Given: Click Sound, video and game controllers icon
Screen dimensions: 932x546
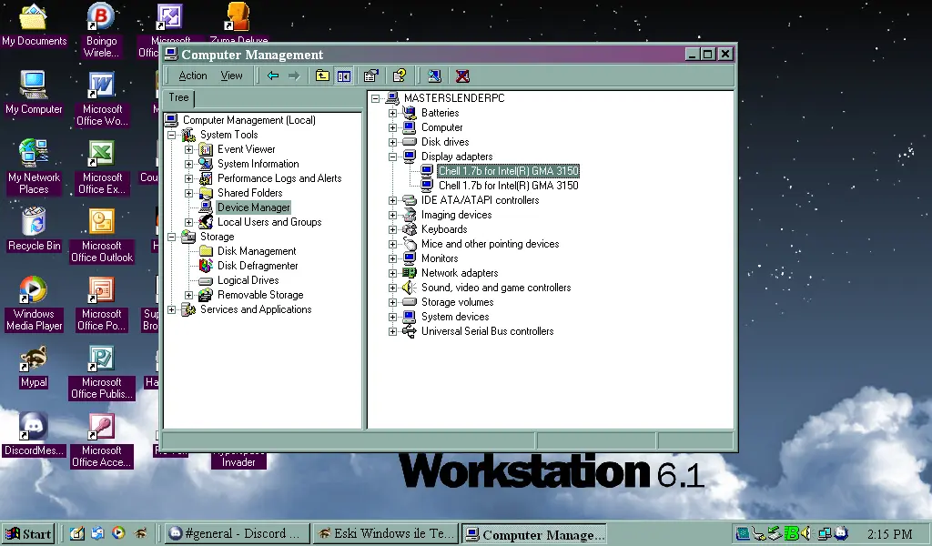Looking at the screenshot, I should (410, 288).
